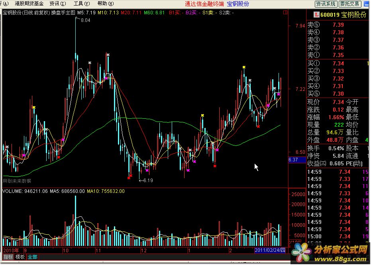
Task: Click the 买④ price 7.31
Action: (x=338, y=86)
